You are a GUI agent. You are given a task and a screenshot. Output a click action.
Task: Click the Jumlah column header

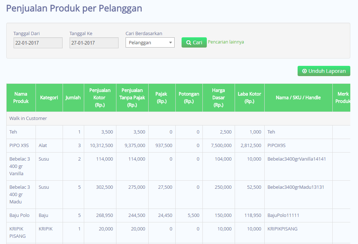point(73,98)
